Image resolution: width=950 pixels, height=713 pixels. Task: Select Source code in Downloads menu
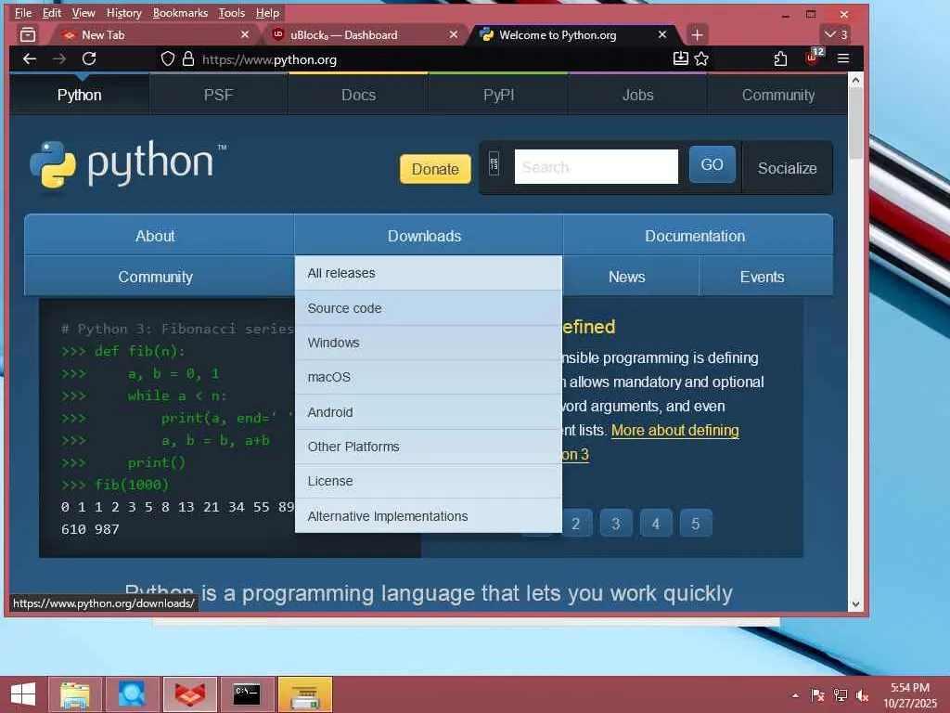click(429, 308)
